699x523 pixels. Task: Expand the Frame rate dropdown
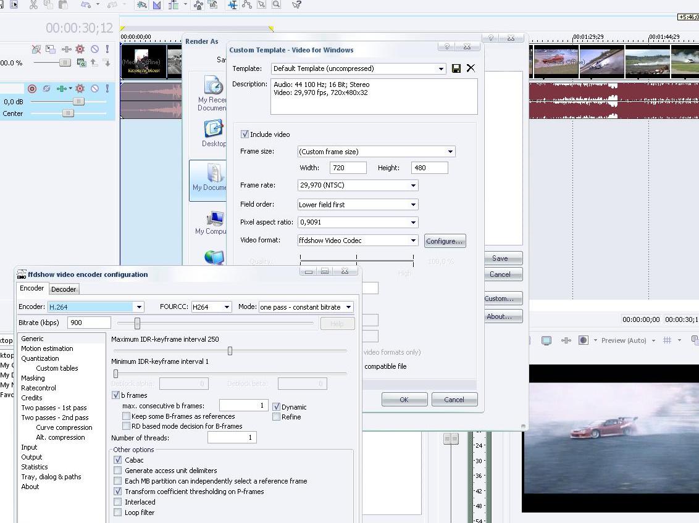(x=413, y=186)
